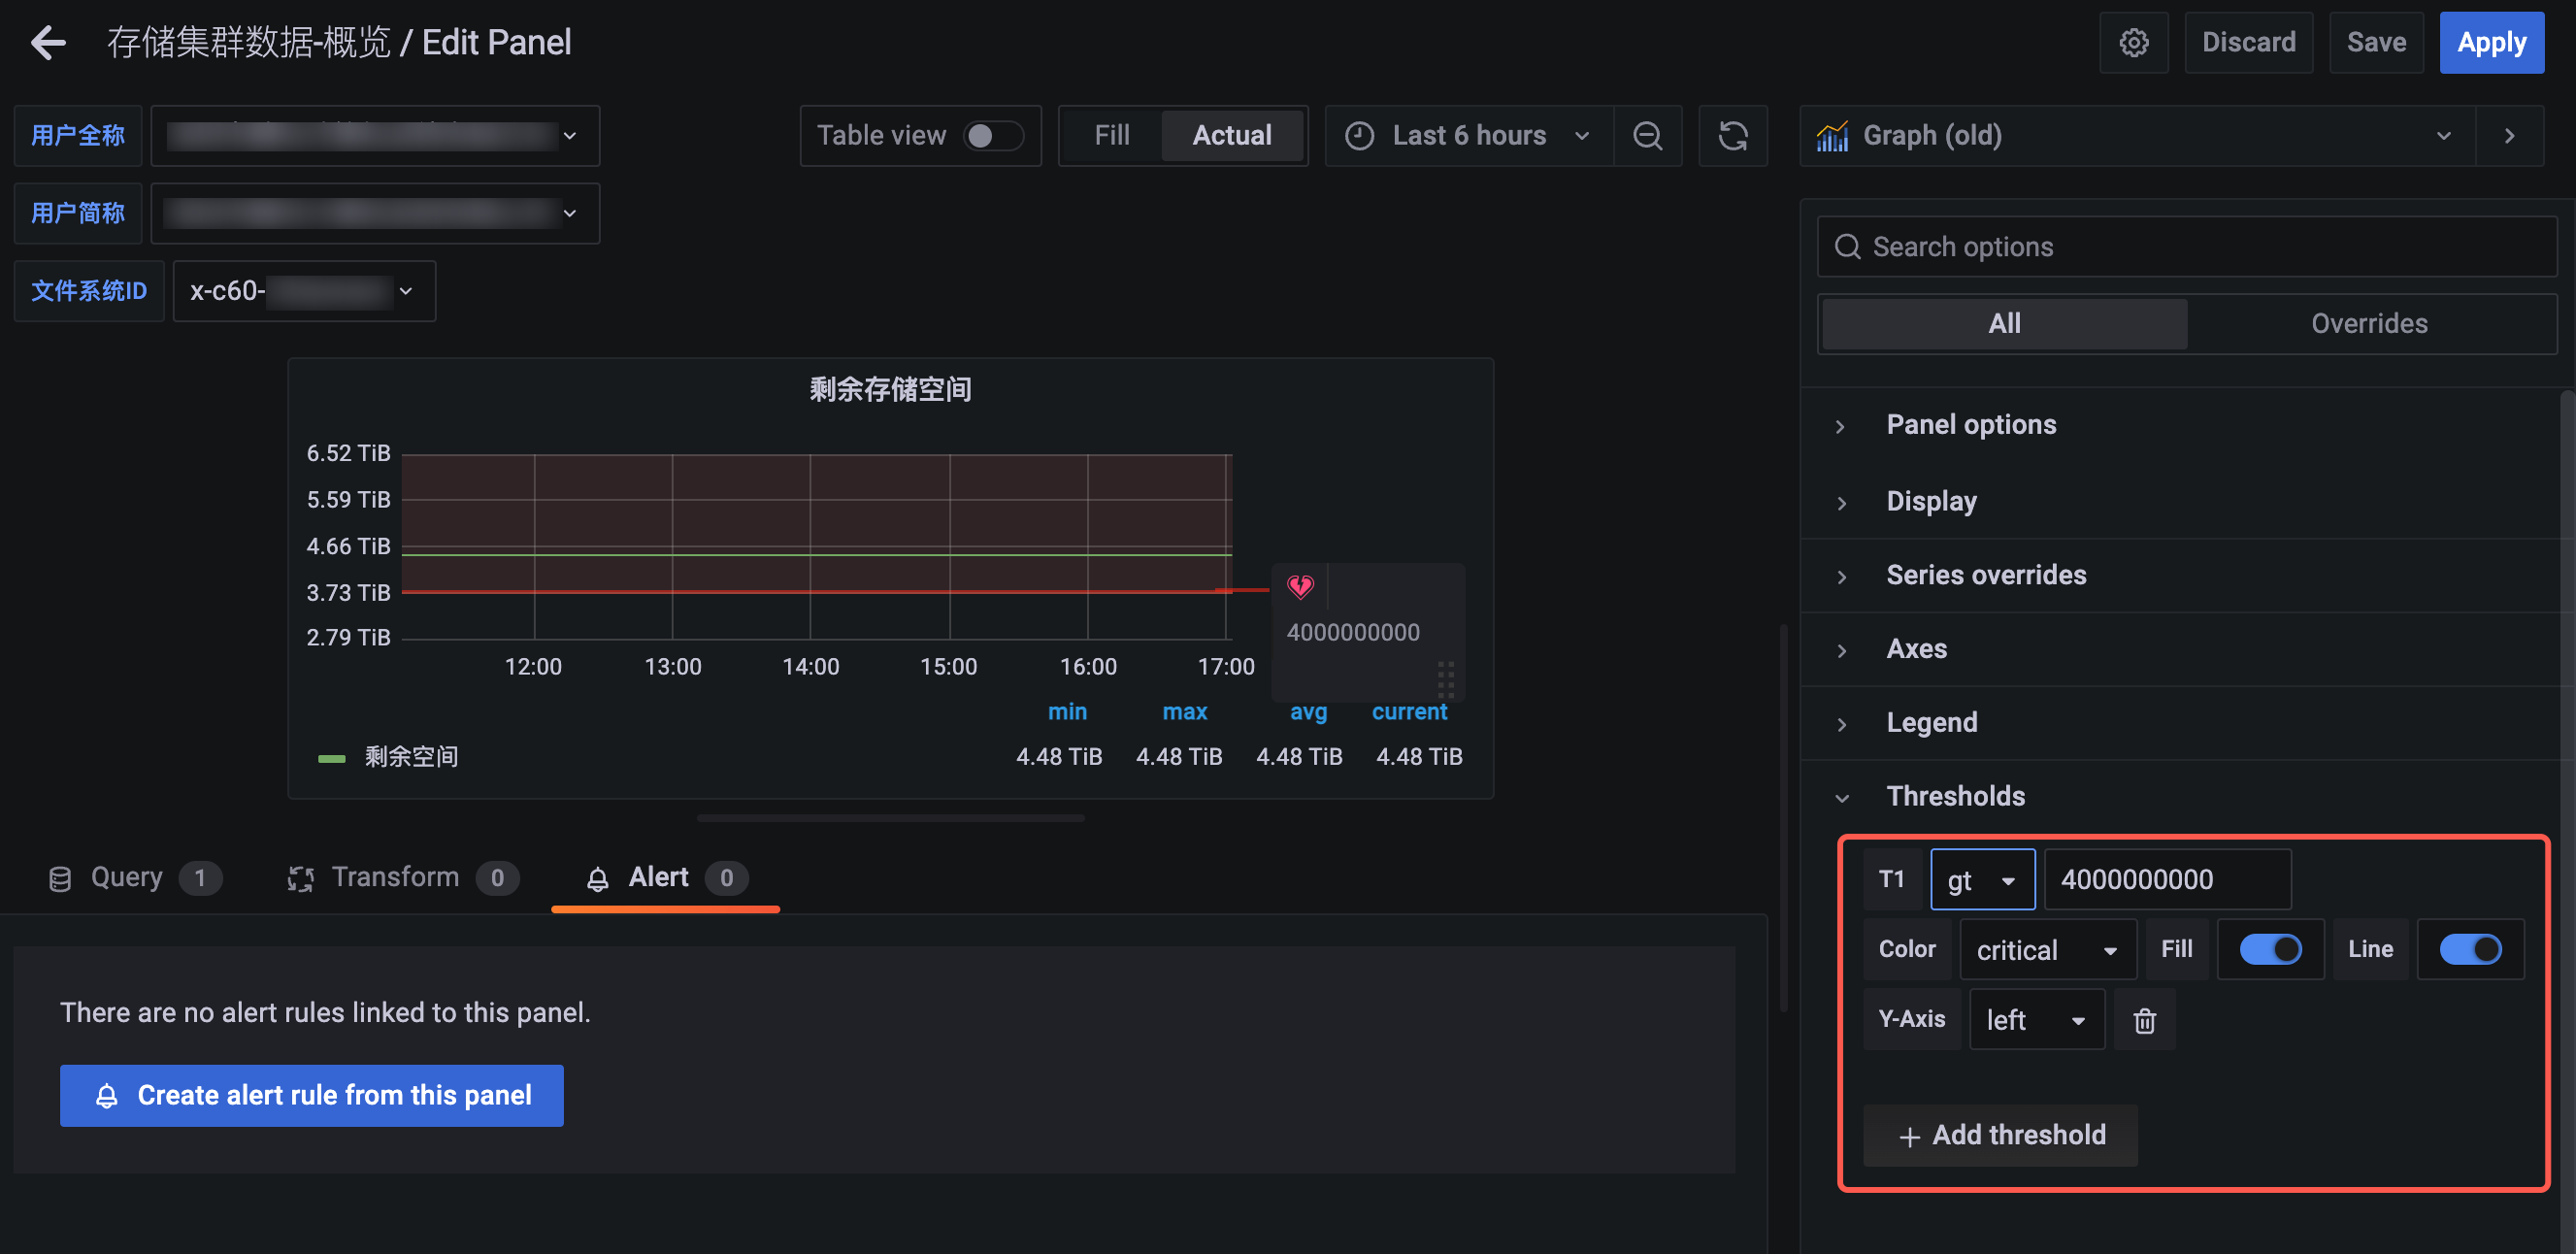Click the broken heart threshold handle
This screenshot has height=1254, width=2576.
pyautogui.click(x=1299, y=586)
